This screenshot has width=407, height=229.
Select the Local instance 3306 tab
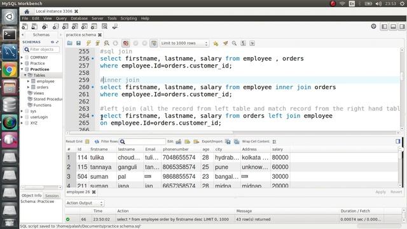(54, 11)
